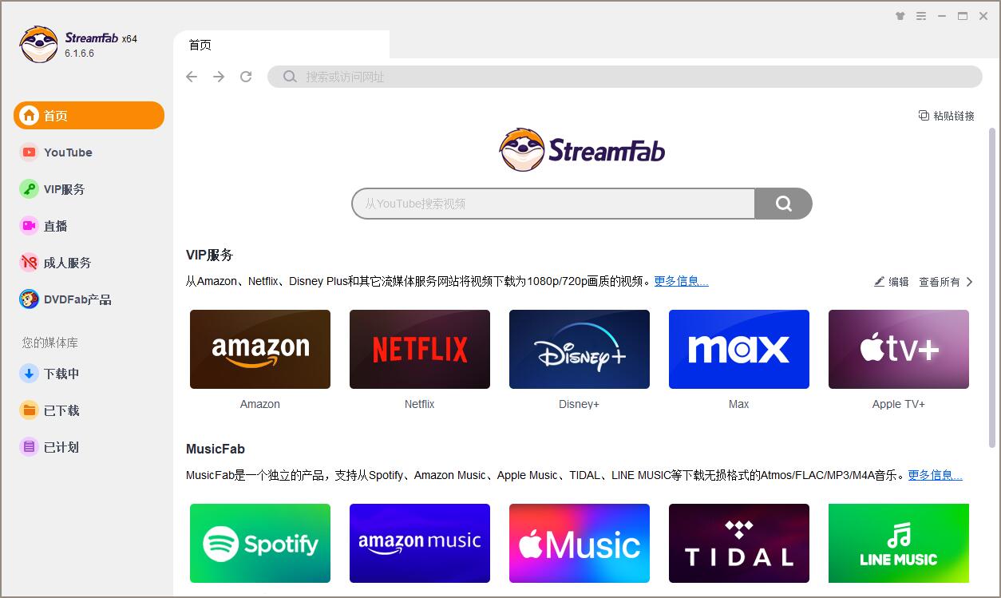Image resolution: width=1001 pixels, height=598 pixels.
Task: Click inside the 从YouTube搜索视频 search box
Action: coord(553,204)
